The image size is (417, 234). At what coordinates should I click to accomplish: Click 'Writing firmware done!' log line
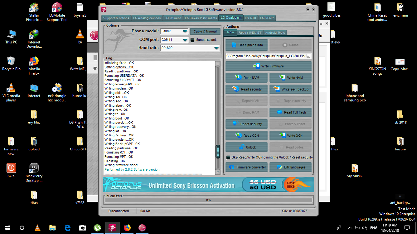[121, 165]
